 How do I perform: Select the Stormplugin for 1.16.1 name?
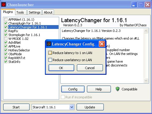click(x=24, y=35)
